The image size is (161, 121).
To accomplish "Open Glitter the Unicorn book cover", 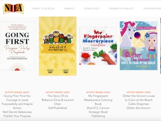I will pos(139,46).
